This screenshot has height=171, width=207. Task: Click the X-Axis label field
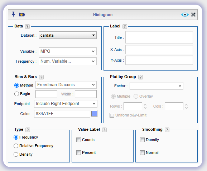click(x=159, y=50)
